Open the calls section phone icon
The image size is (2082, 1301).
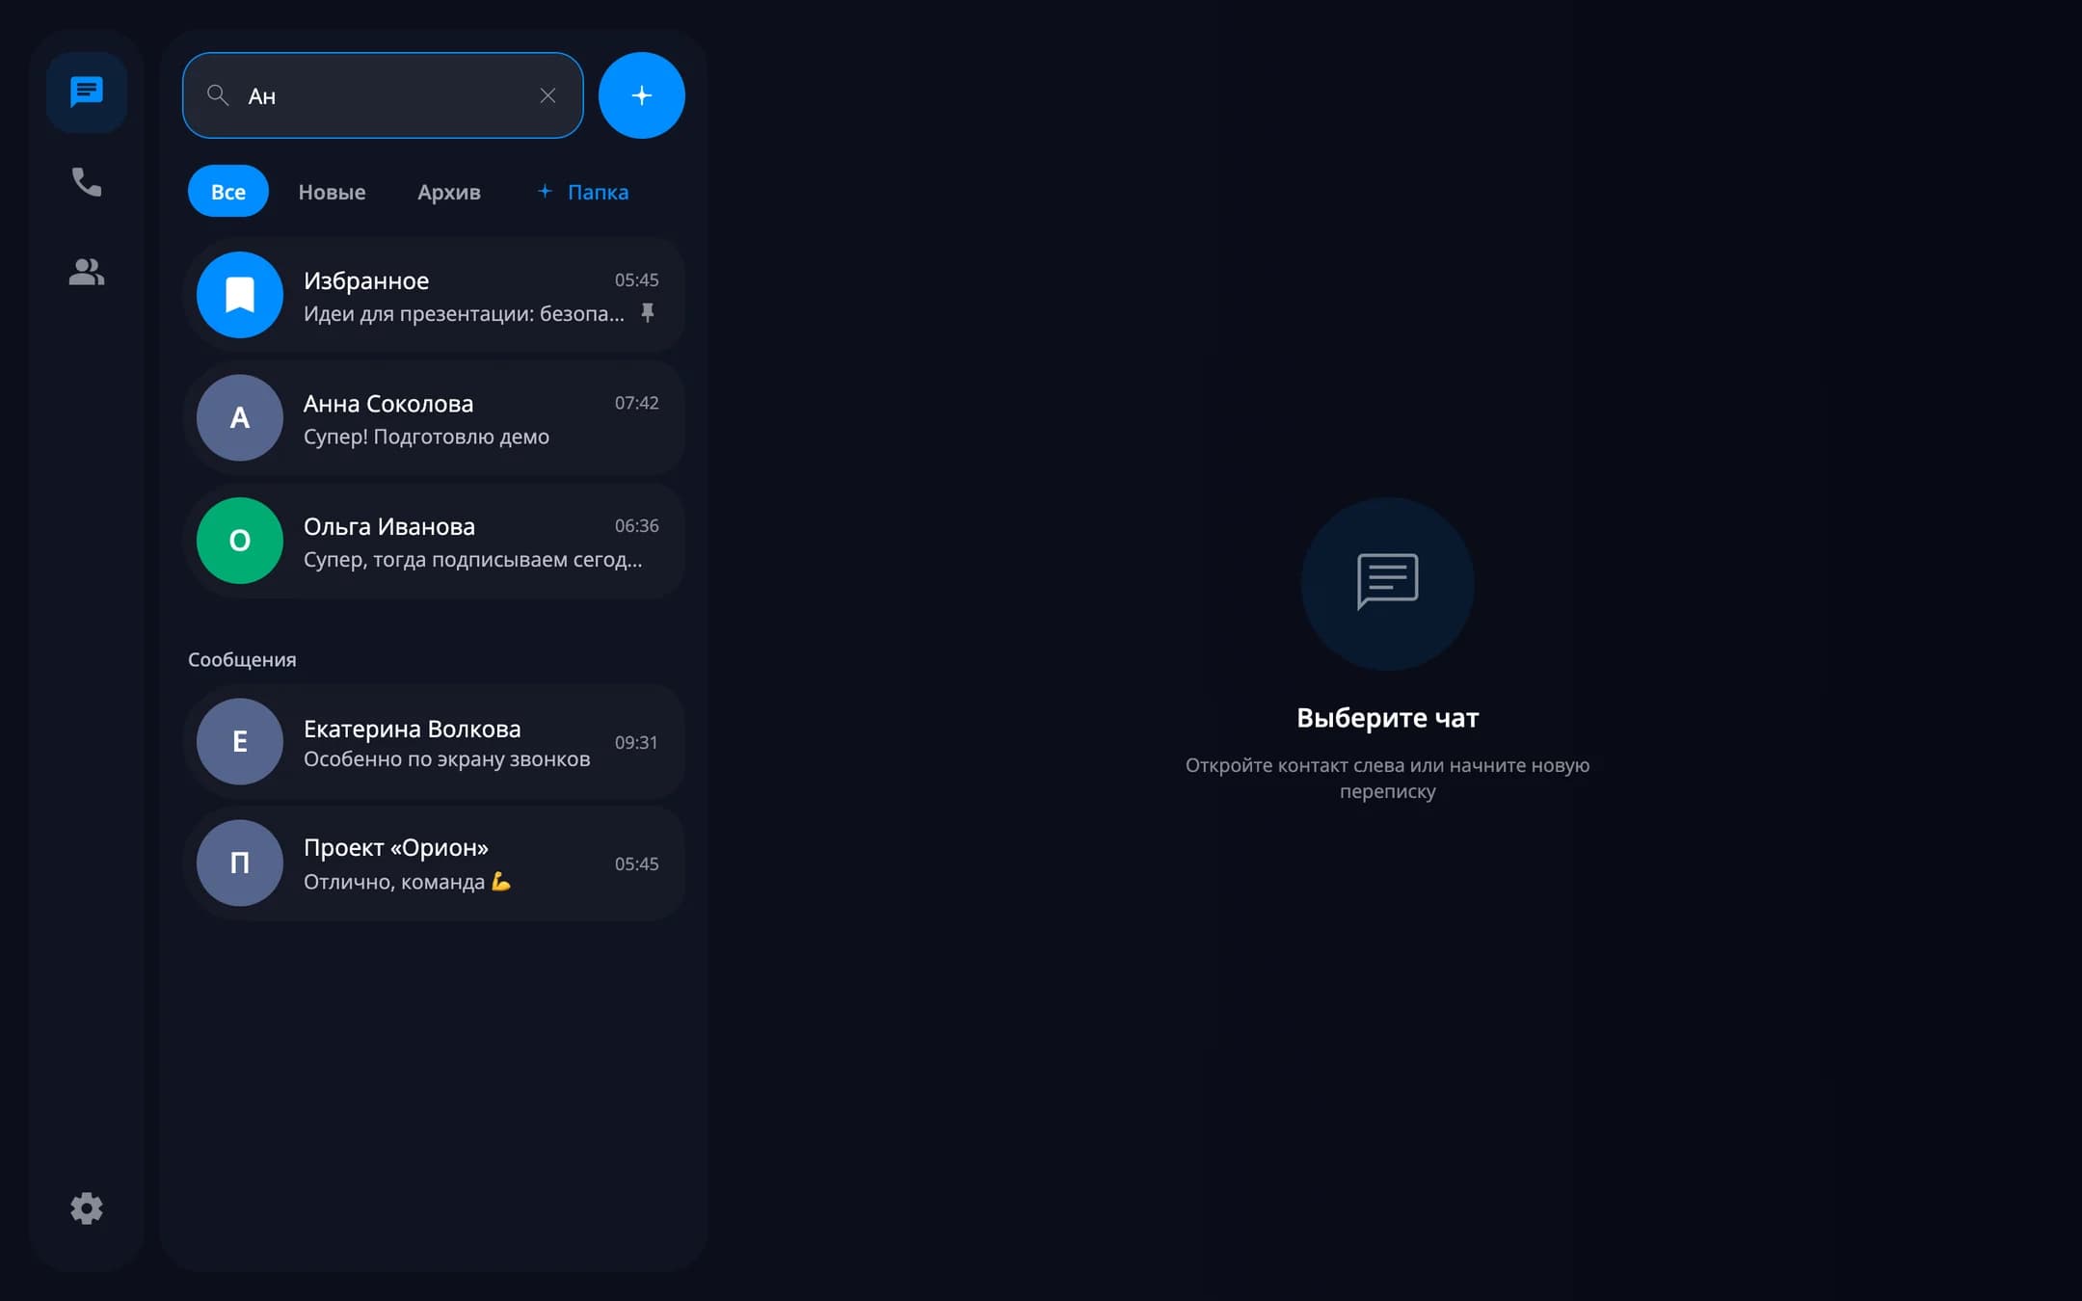pyautogui.click(x=87, y=182)
